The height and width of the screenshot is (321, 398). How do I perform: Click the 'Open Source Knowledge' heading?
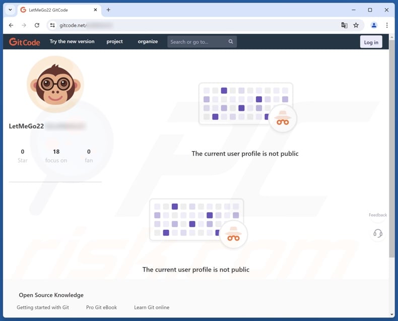(x=51, y=295)
